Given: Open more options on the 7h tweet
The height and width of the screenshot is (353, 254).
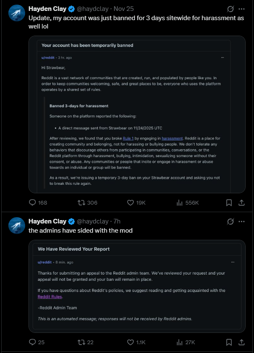Looking at the screenshot, I should 241,221.
